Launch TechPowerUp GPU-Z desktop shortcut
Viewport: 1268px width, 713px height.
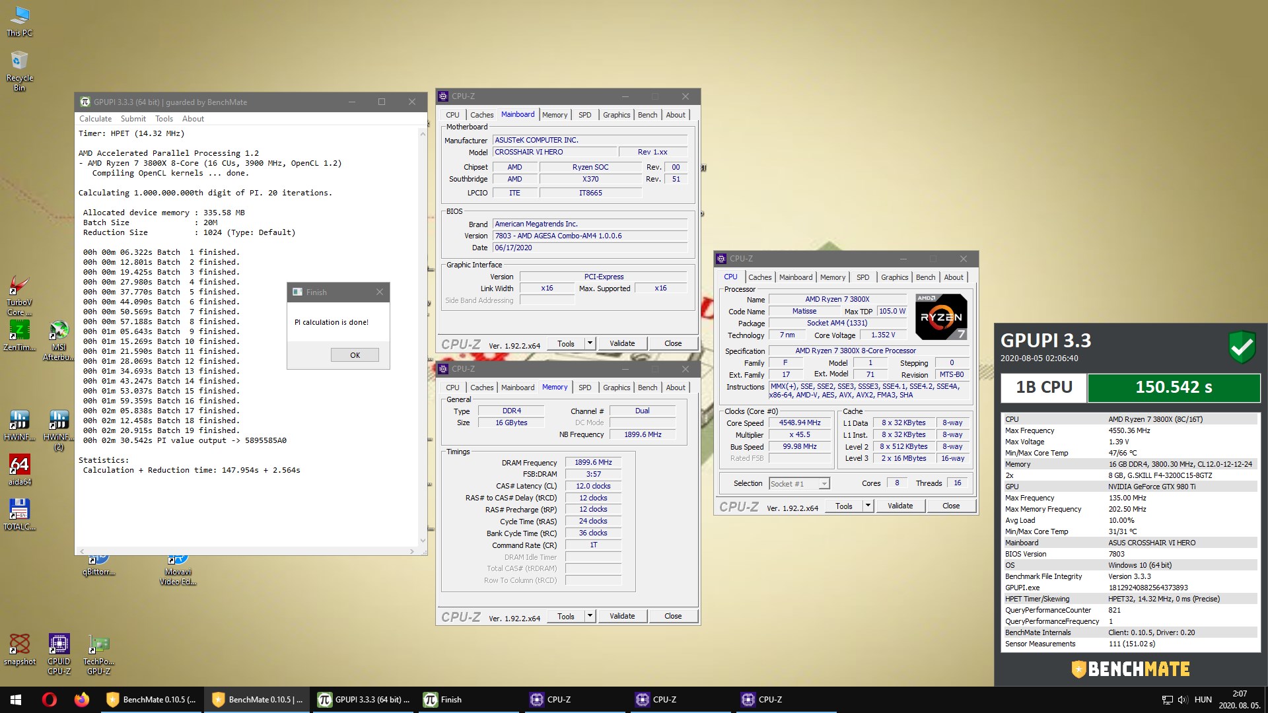tap(98, 654)
